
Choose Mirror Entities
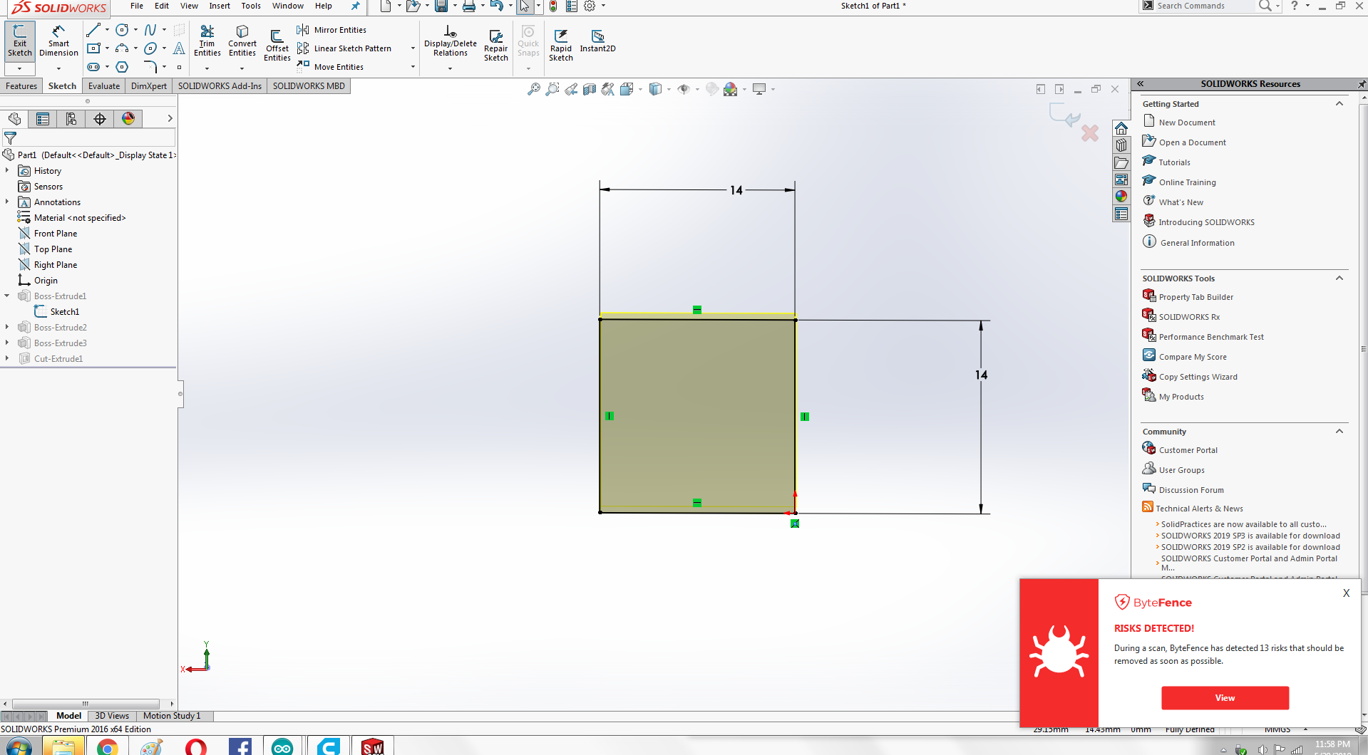[x=331, y=30]
